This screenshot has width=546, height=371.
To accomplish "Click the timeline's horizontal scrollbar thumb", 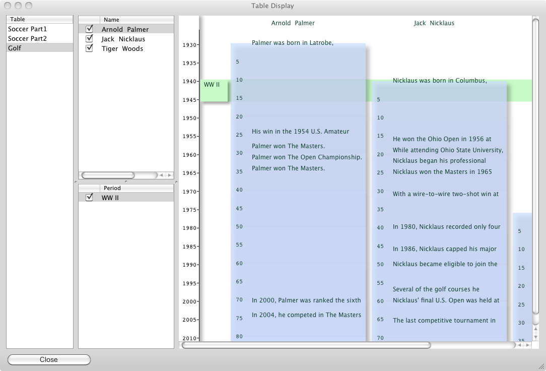I will (306, 345).
